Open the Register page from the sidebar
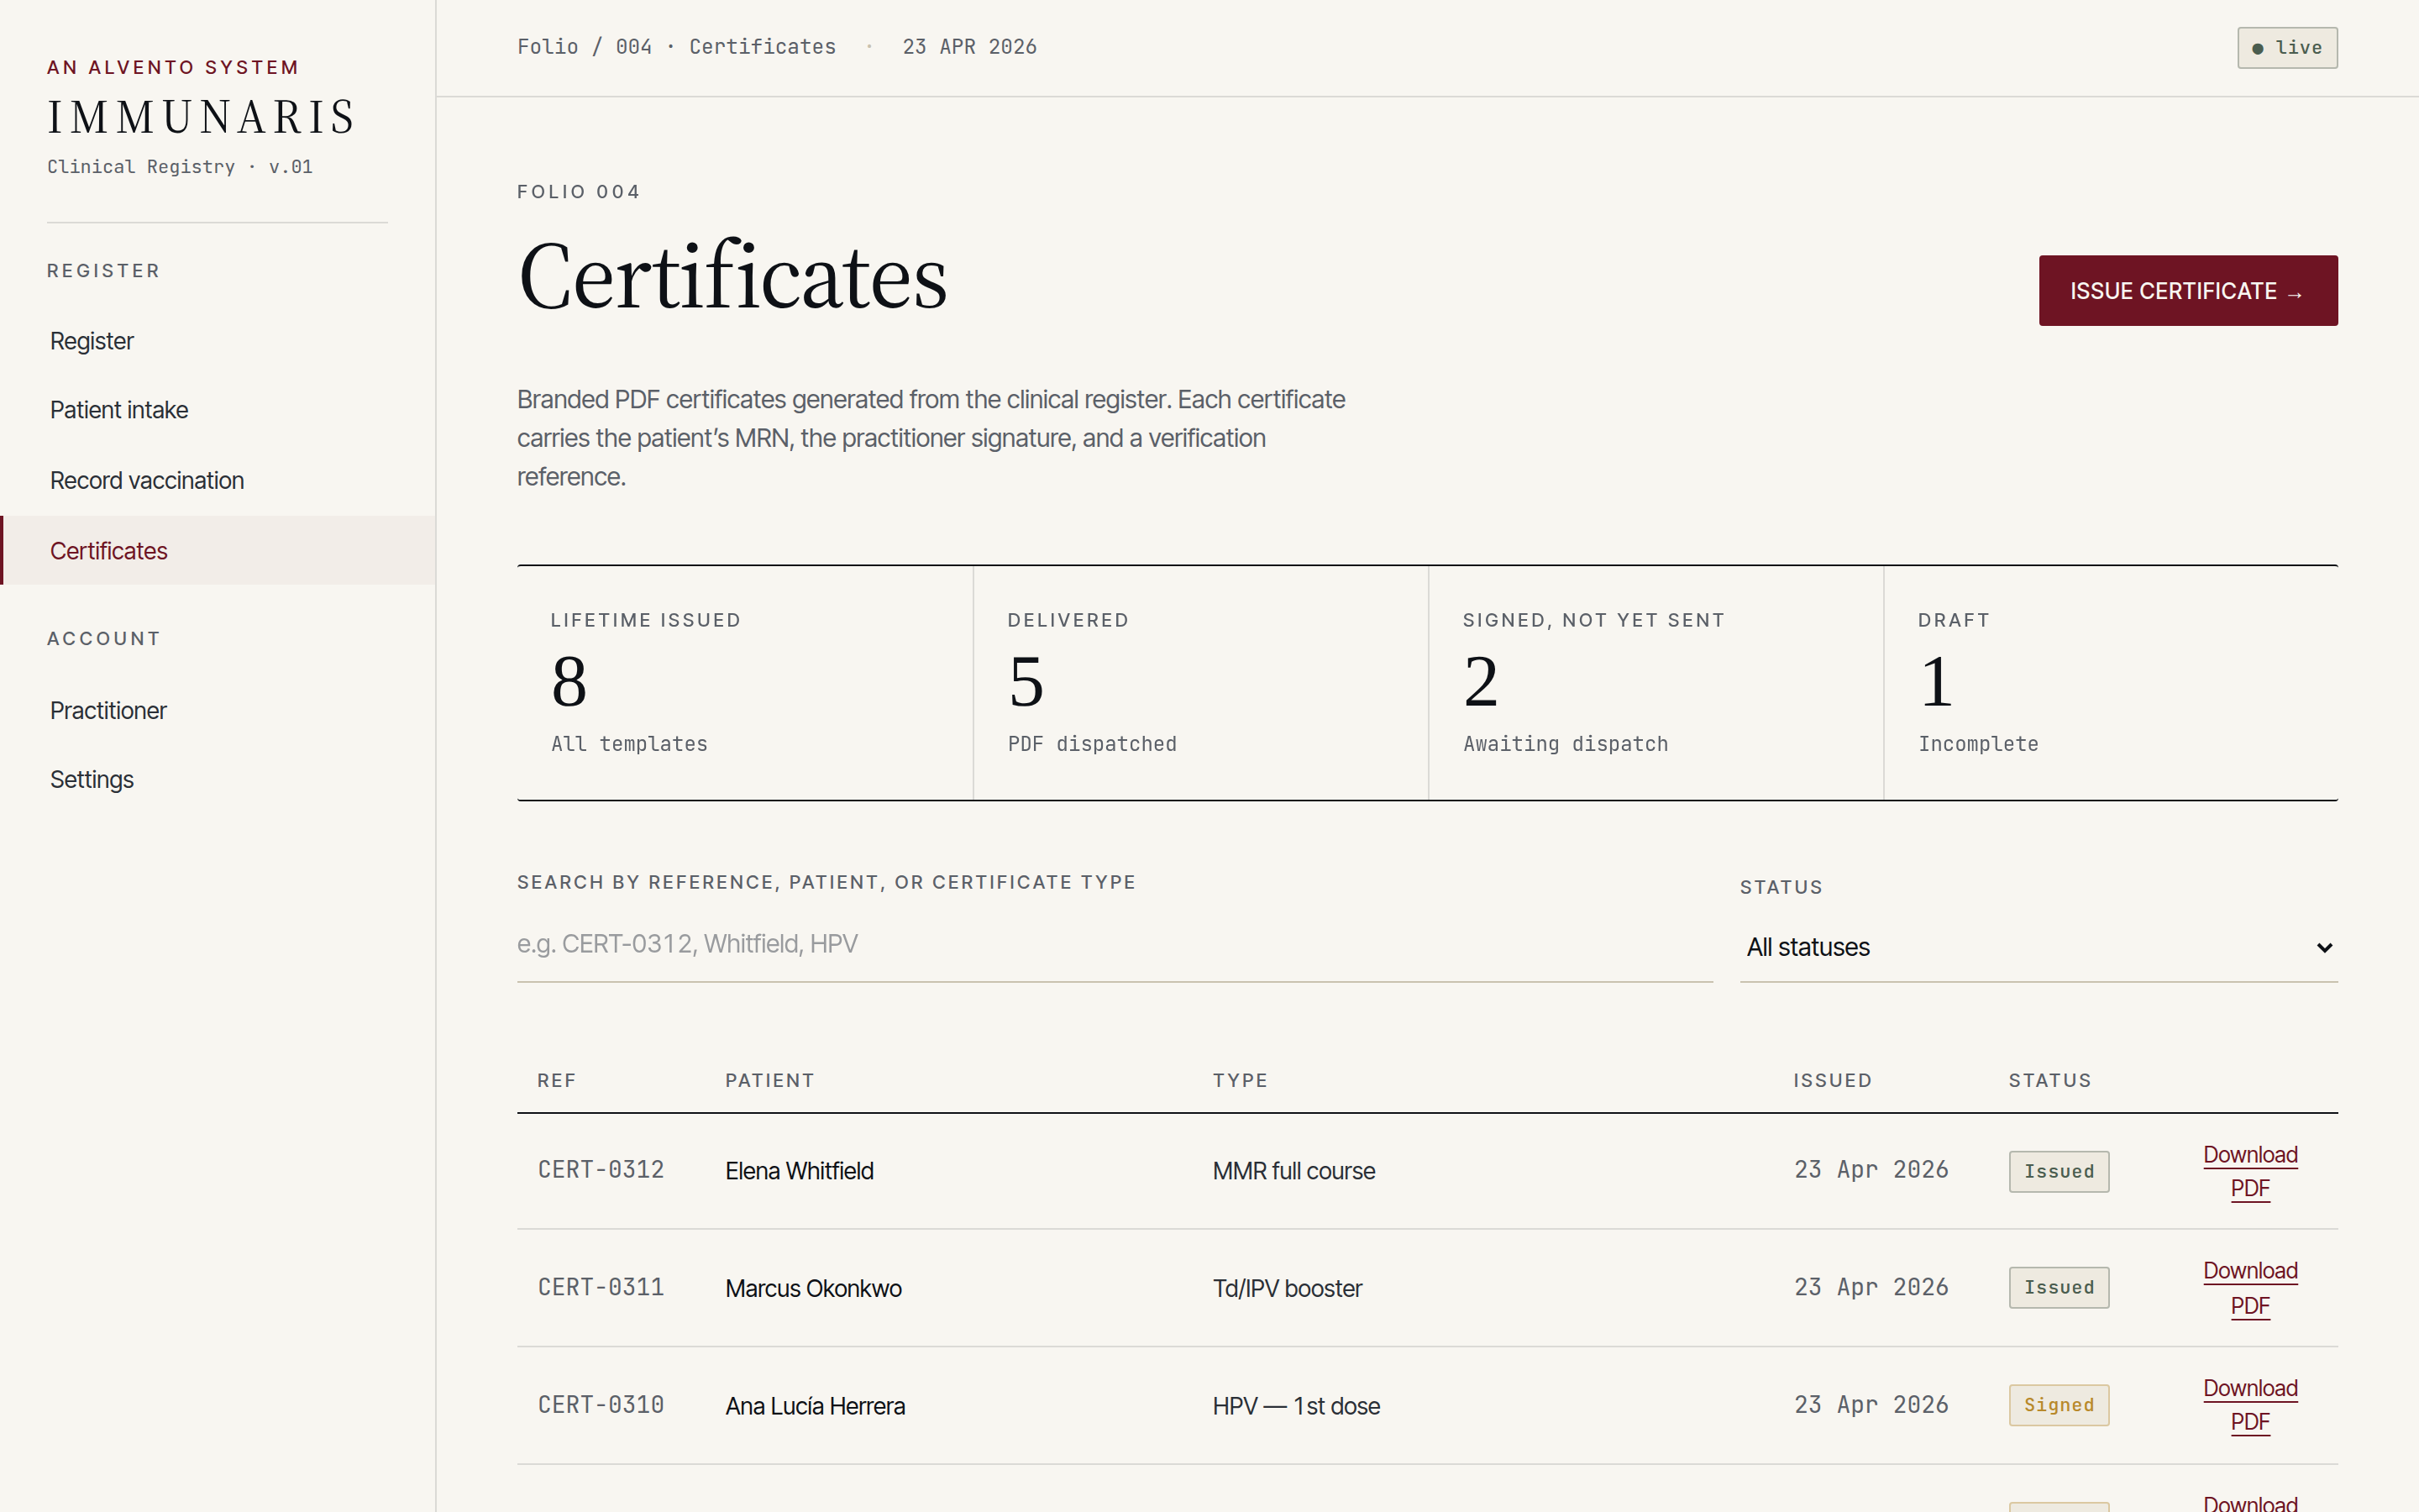The height and width of the screenshot is (1512, 2419). tap(91, 340)
